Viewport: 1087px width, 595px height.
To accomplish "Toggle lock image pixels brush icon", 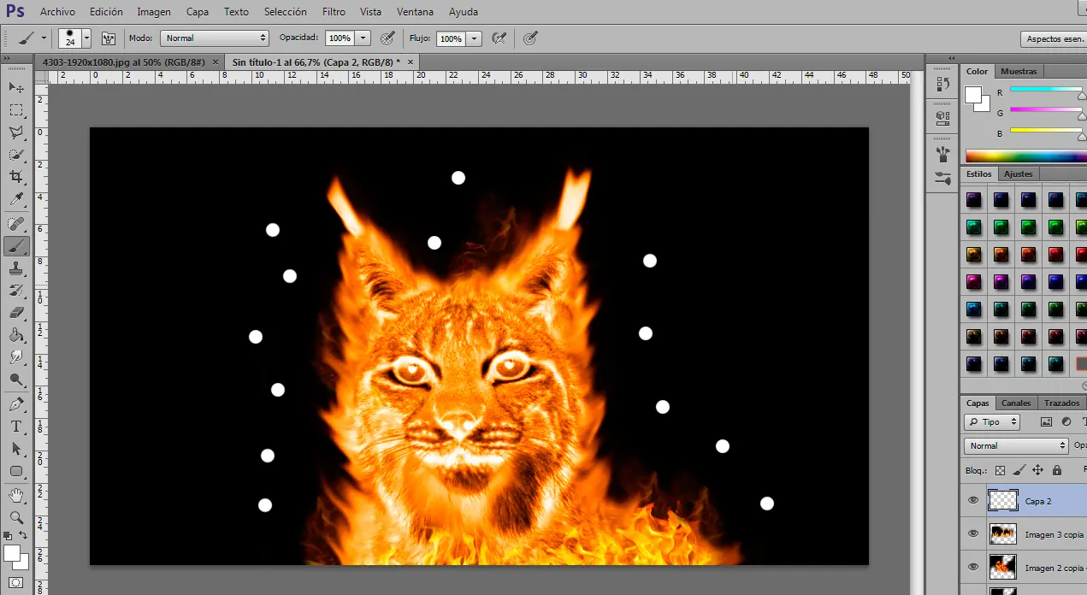I will (x=1019, y=470).
